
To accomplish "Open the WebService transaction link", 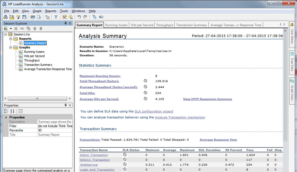I will pos(89,165).
